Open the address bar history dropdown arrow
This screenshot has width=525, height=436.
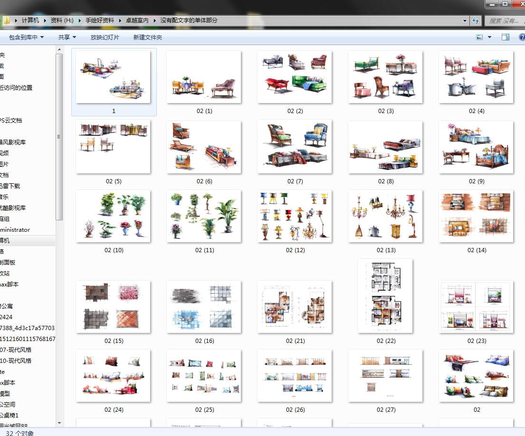click(465, 21)
